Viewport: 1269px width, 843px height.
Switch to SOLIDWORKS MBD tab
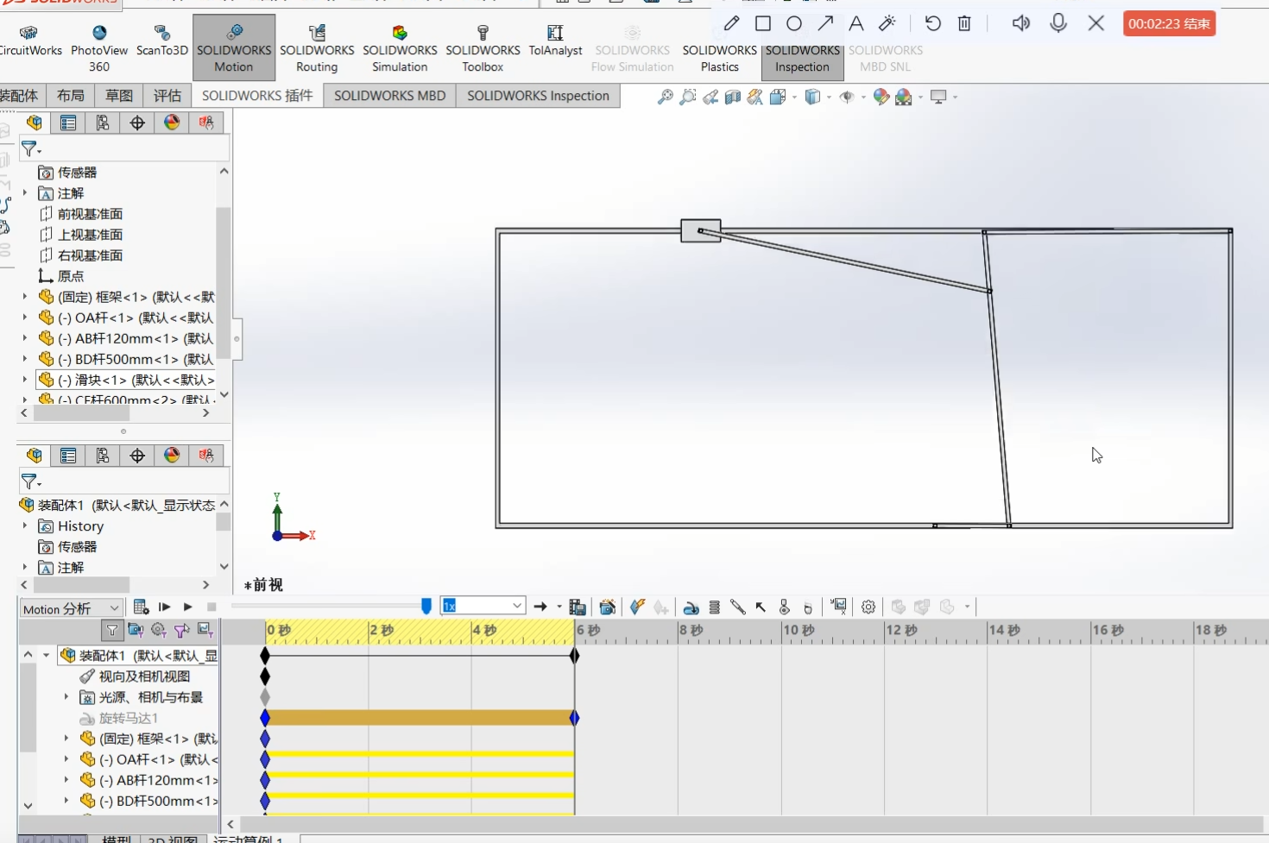click(389, 96)
